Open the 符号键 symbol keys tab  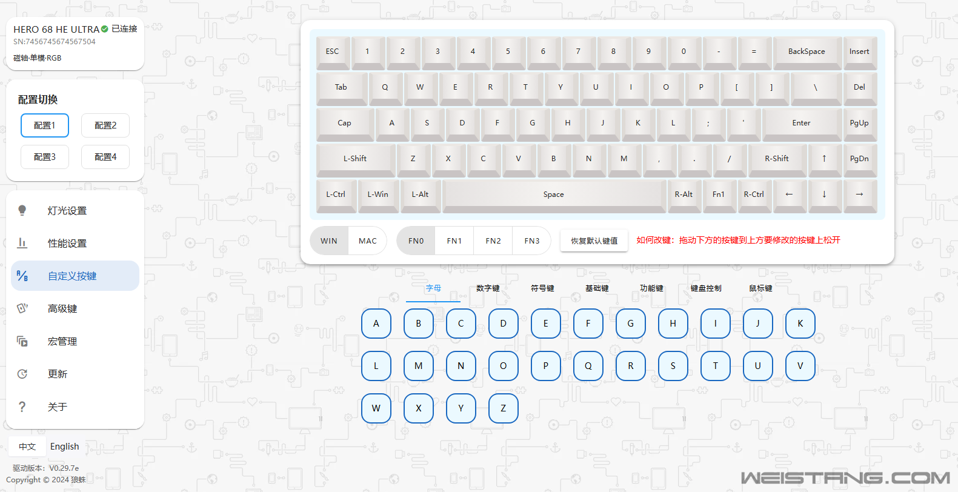tap(542, 288)
